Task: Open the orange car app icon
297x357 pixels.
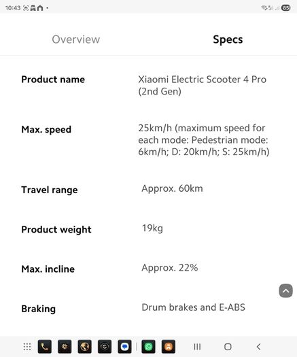Action: click(169, 347)
